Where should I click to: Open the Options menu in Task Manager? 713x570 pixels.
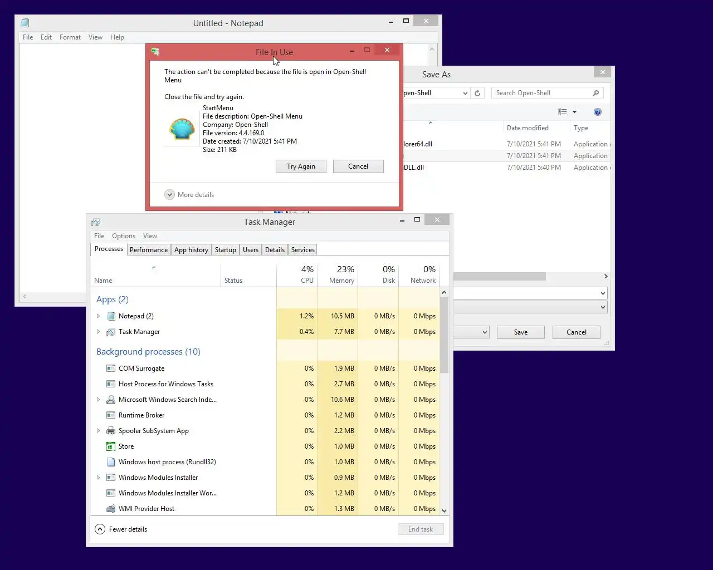point(124,236)
